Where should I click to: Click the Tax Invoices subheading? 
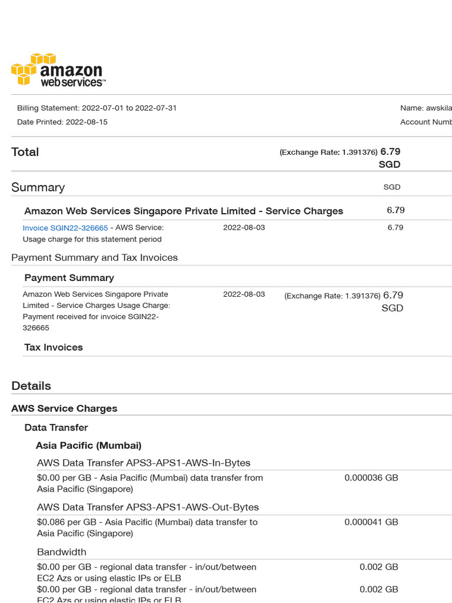pyautogui.click(x=54, y=347)
